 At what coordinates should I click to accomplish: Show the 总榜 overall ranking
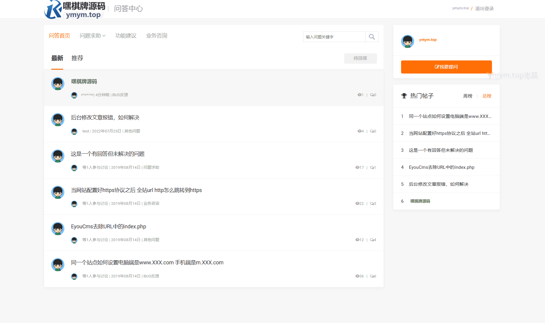tap(487, 96)
